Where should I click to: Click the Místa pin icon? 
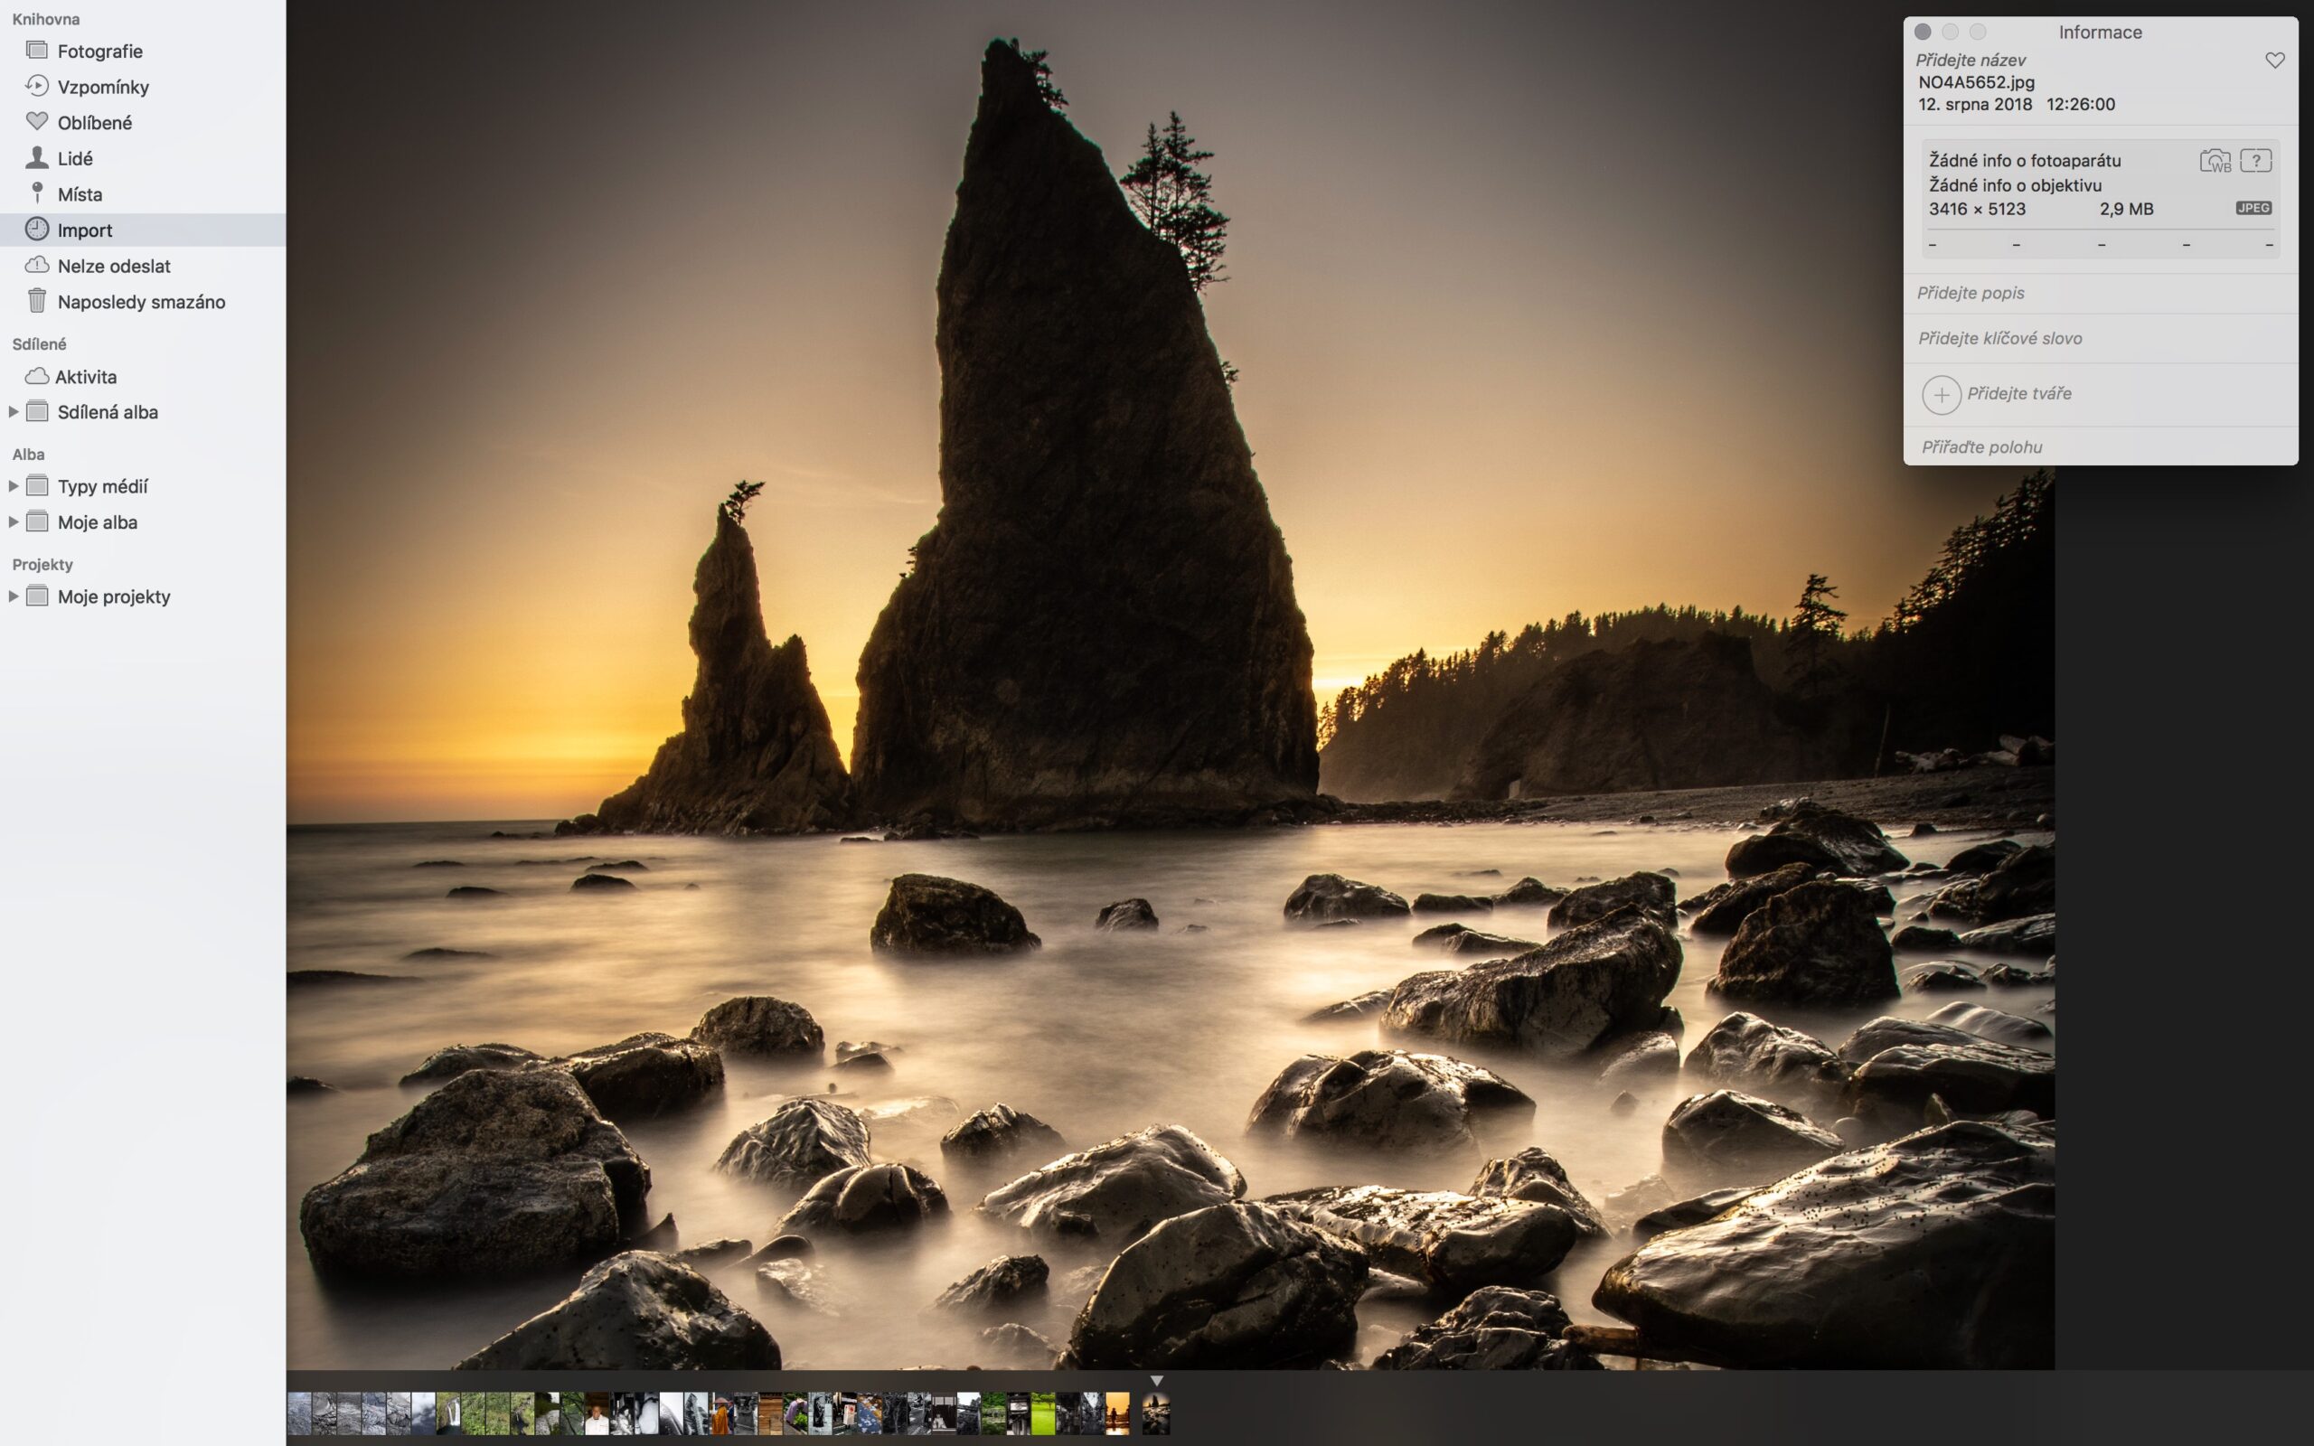[36, 193]
